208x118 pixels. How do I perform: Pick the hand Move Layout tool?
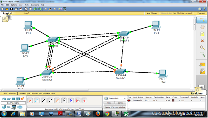click(x=202, y=27)
